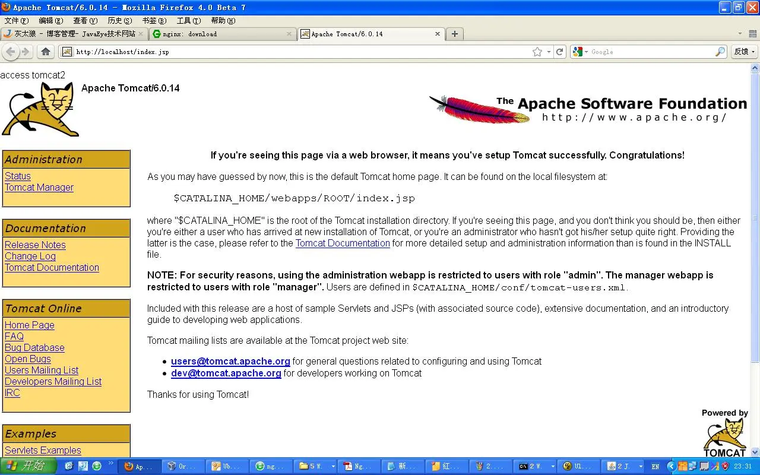Open the list all tabs dropdown
Screen dimensions: 760x475
click(740, 34)
